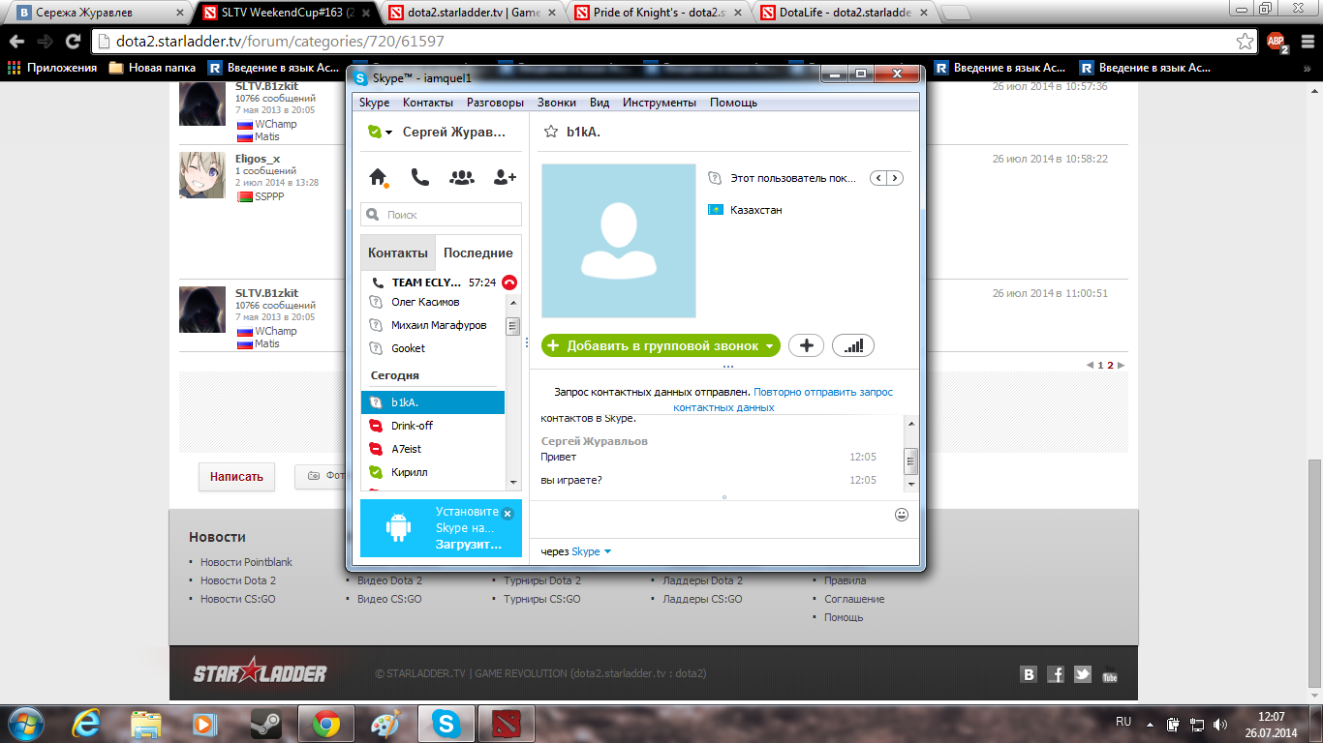
Task: Open the Контакты menu
Action: click(428, 103)
